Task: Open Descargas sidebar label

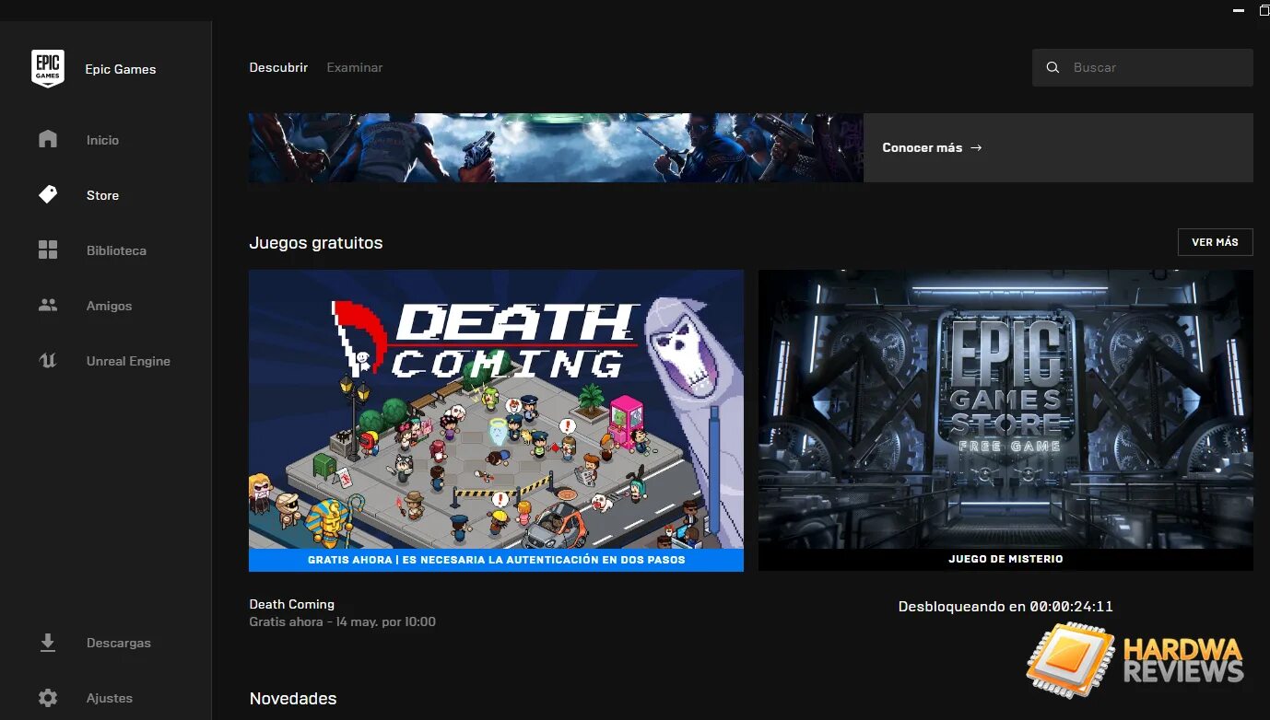Action: point(118,643)
